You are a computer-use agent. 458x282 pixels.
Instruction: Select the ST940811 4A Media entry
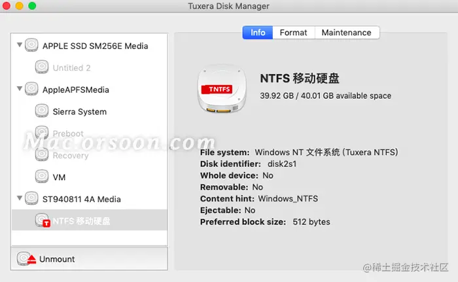[x=82, y=200]
